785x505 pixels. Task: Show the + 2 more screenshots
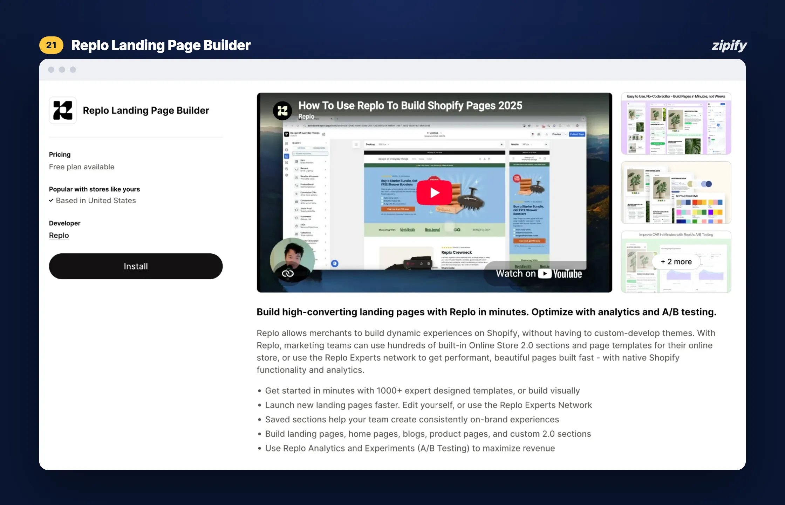[x=676, y=261]
